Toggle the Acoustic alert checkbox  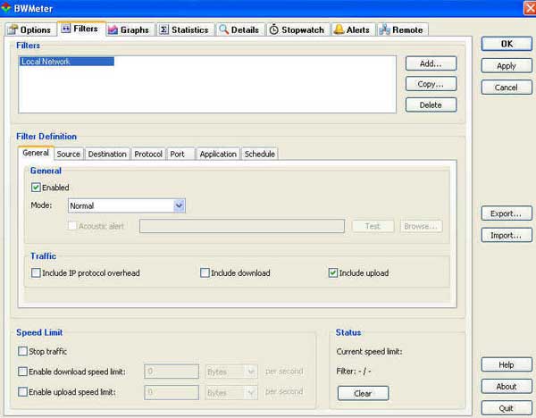pos(72,226)
